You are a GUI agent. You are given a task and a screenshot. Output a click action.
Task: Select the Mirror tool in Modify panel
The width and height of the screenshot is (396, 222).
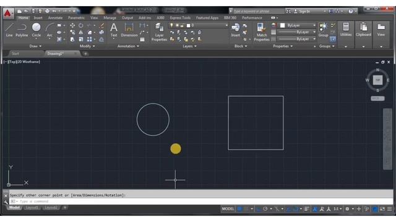[x=81, y=32]
